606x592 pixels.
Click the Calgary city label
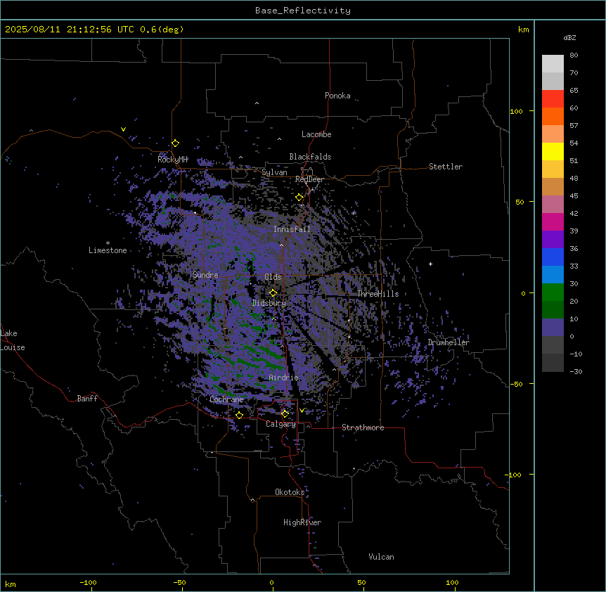pos(281,424)
